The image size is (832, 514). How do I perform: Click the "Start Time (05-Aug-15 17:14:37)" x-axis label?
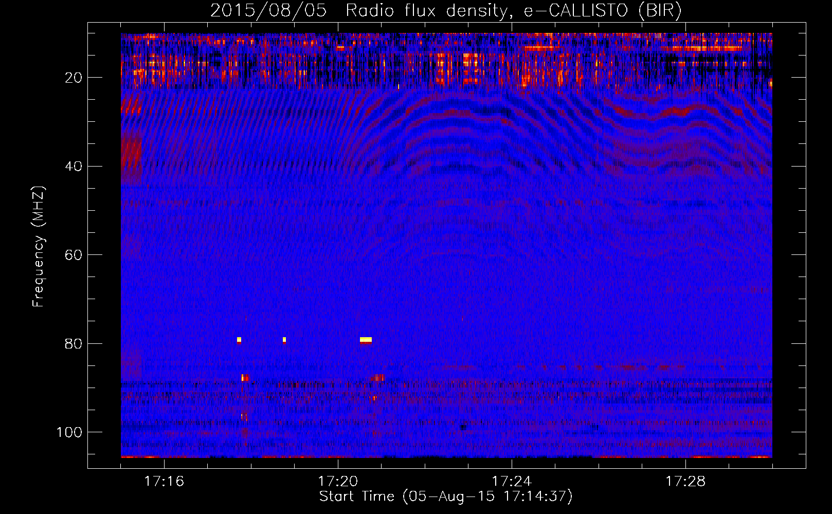click(x=446, y=497)
